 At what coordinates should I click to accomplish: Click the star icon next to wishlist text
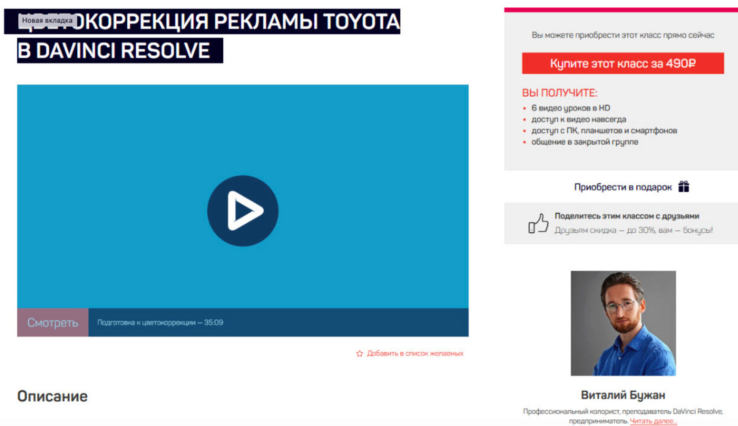(359, 353)
